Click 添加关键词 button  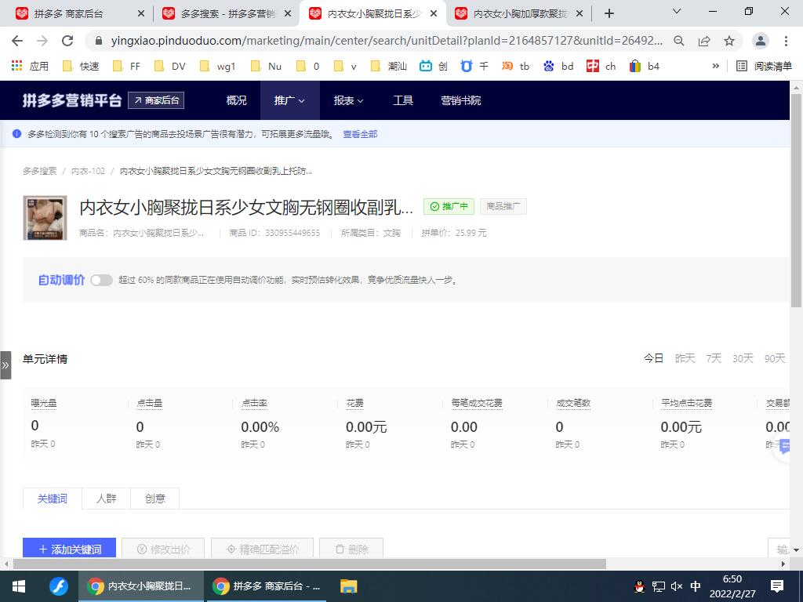click(x=69, y=548)
